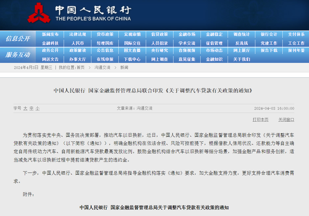Click 文章来源：沟通交流 text
The width and height of the screenshot is (309, 216).
click(134, 108)
